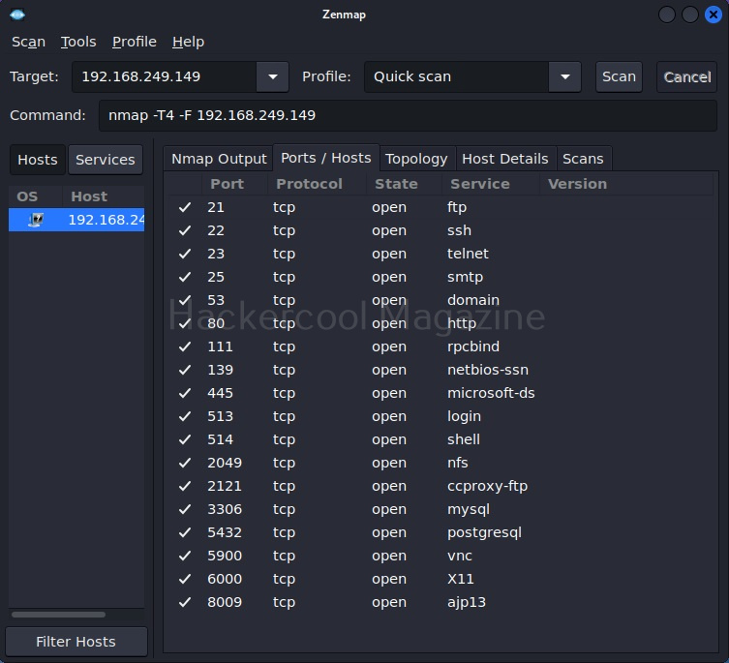Screen dimensions: 729x663
Task: Click into the Target address field
Action: click(164, 76)
